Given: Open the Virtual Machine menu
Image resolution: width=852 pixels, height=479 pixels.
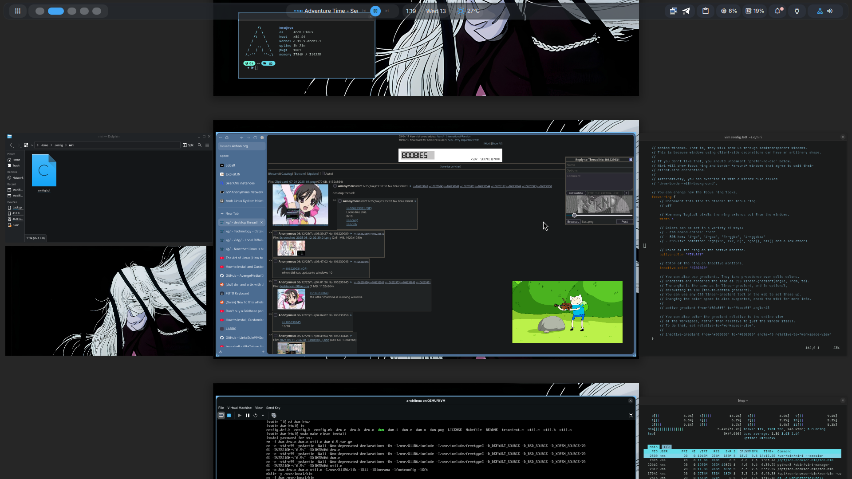Looking at the screenshot, I should pos(239,408).
